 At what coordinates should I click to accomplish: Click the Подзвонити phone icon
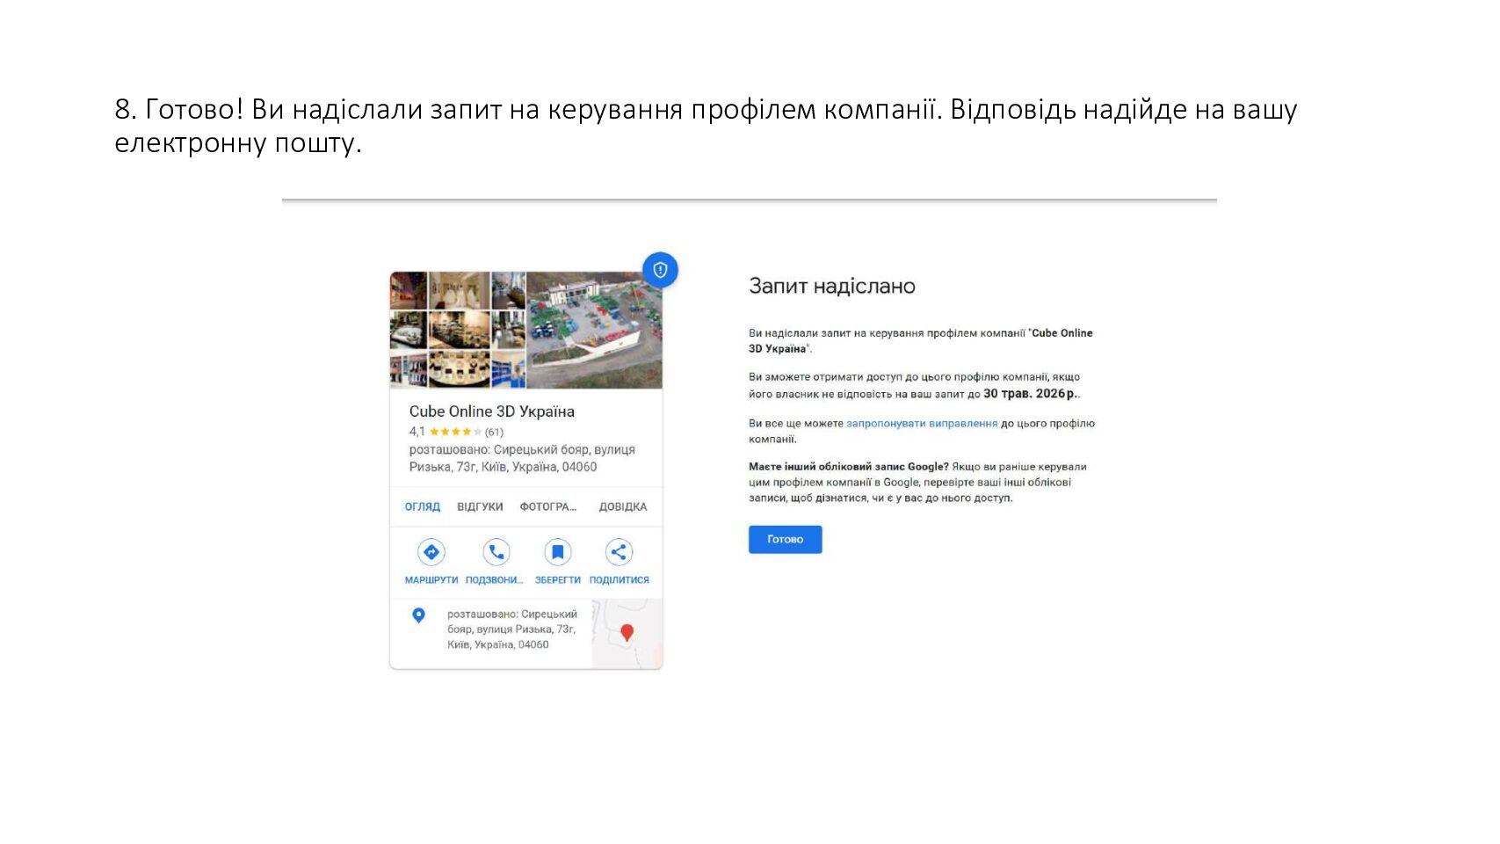click(x=496, y=552)
